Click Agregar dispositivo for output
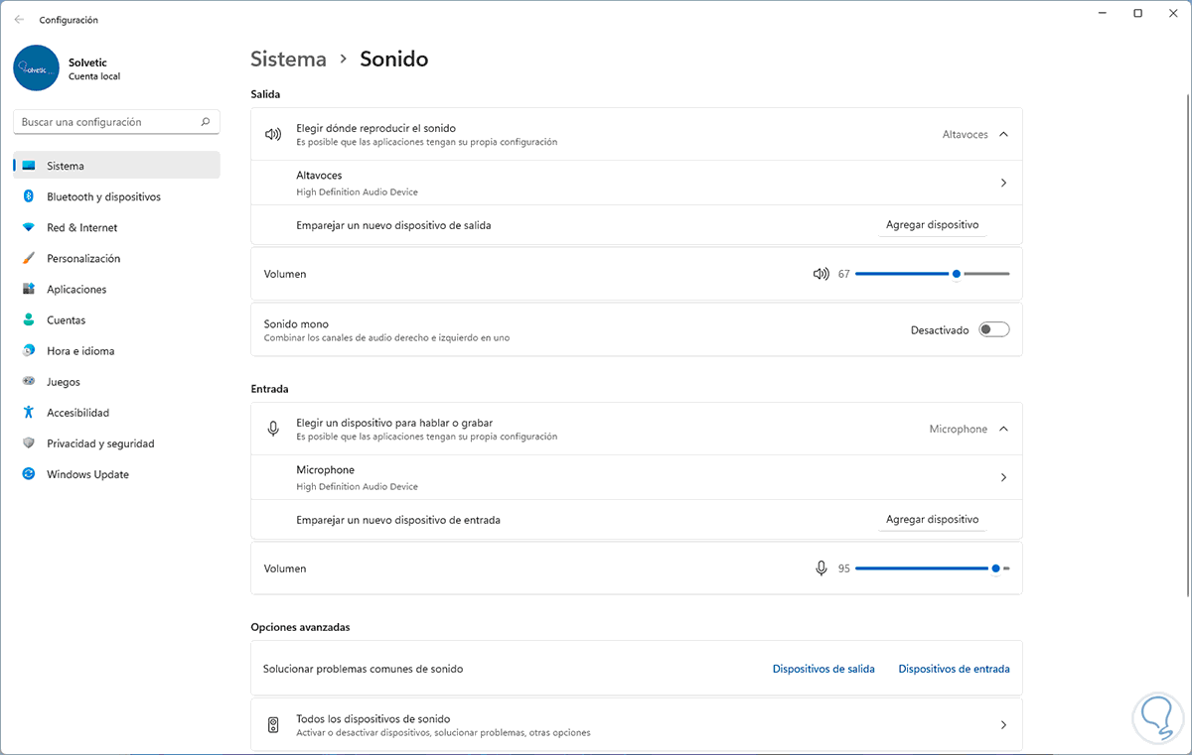The image size is (1192, 755). 932,225
